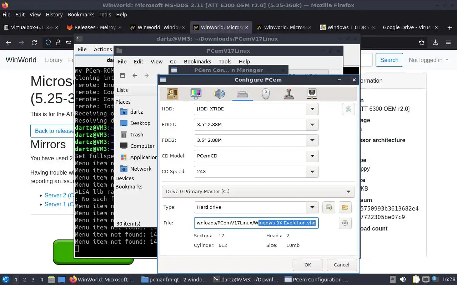Open the terminal Actions menu

pyautogui.click(x=103, y=50)
